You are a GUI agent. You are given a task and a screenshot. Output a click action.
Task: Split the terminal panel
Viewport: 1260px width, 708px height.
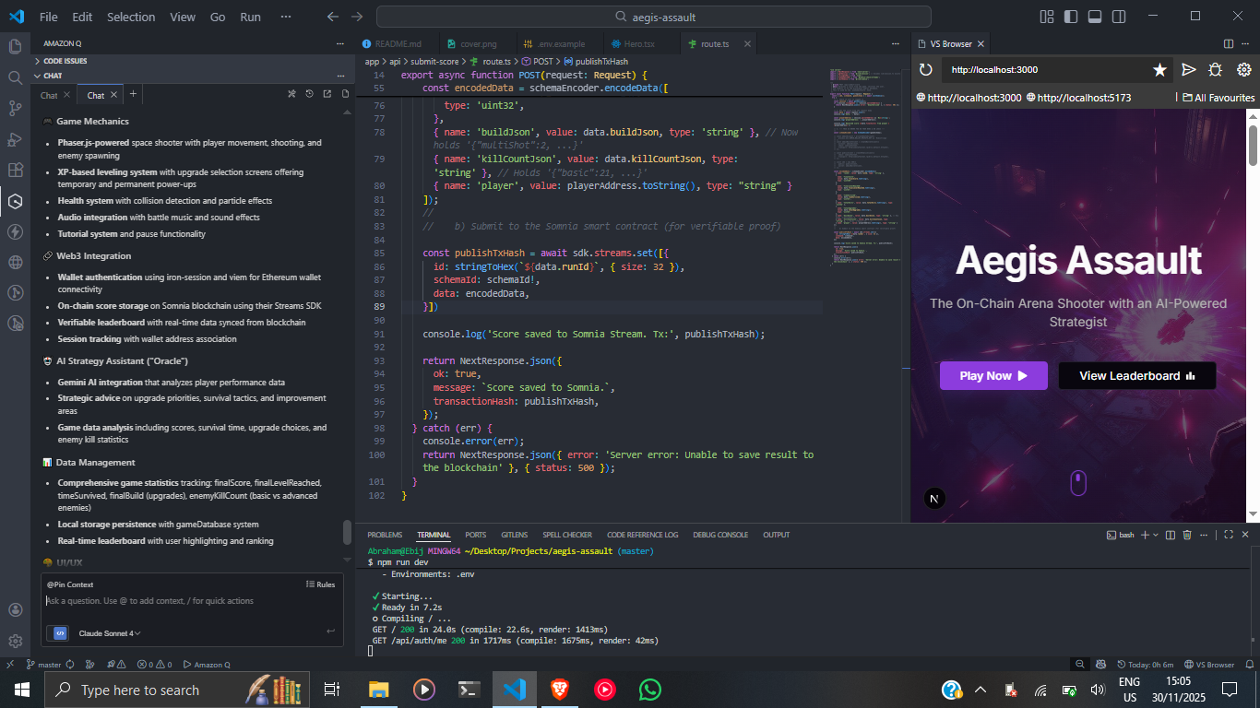coord(1171,535)
